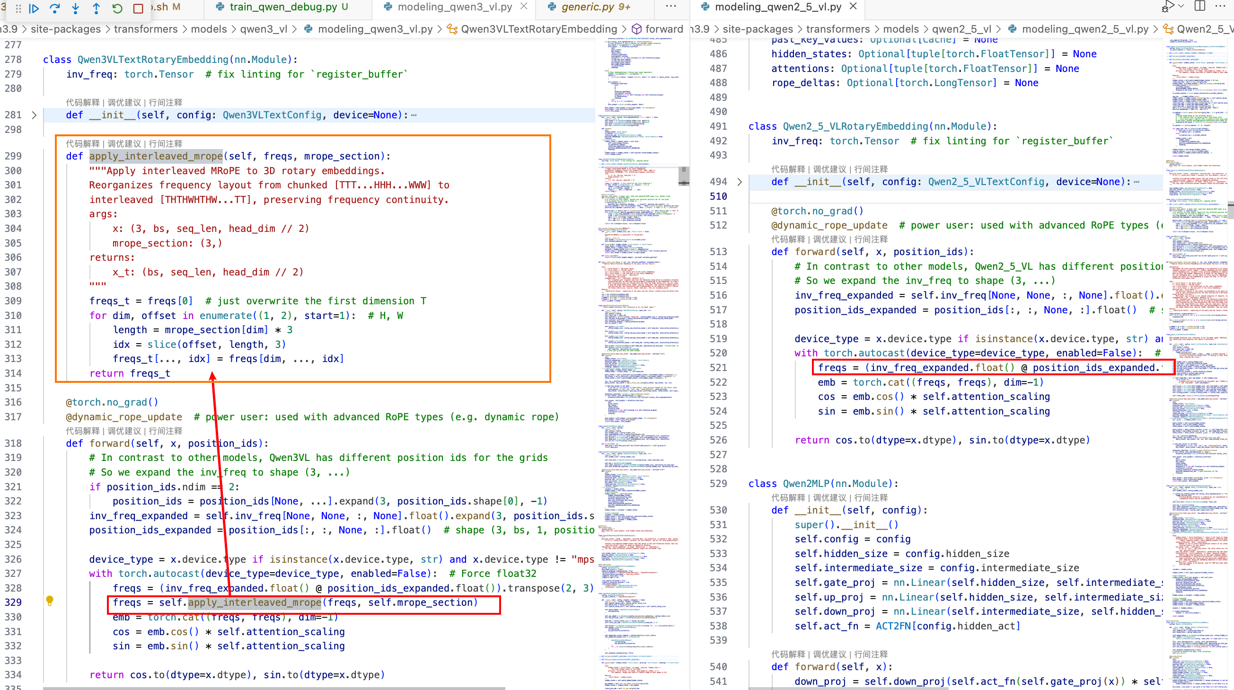Expand the folded __init__ at line 494
Image resolution: width=1234 pixels, height=690 pixels.
[x=740, y=182]
